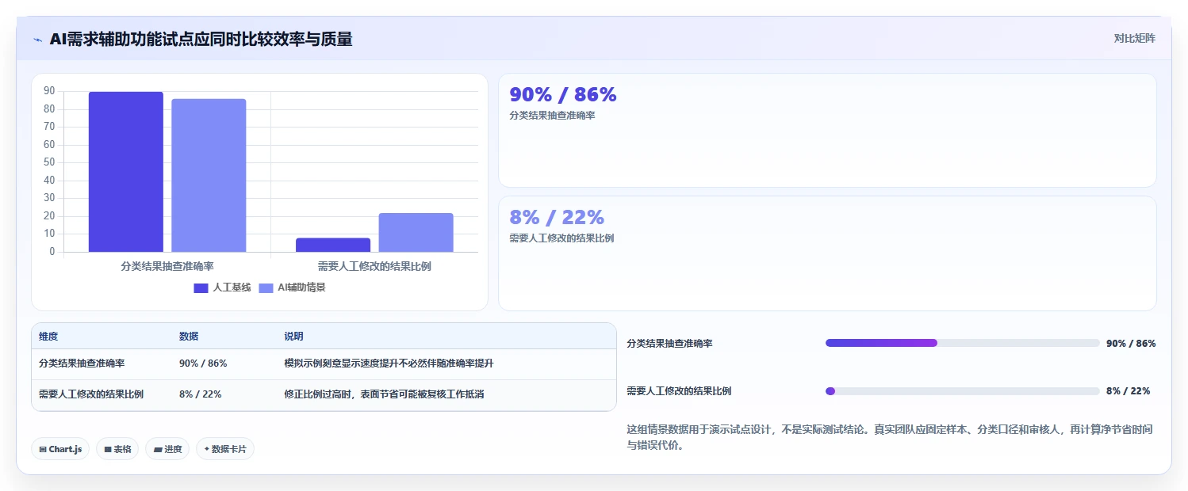The image size is (1188, 491).
Task: Click the 人工基线 bar for 需要人工修改的结果比例
Action: coord(333,245)
